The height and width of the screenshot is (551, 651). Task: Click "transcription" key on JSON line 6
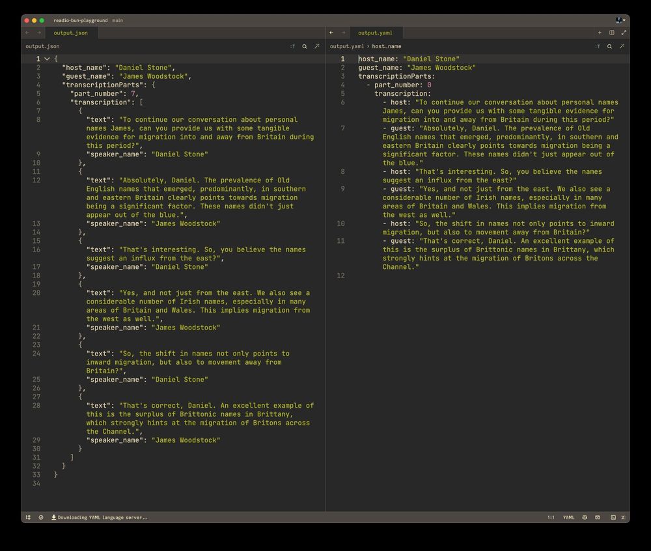pyautogui.click(x=100, y=102)
